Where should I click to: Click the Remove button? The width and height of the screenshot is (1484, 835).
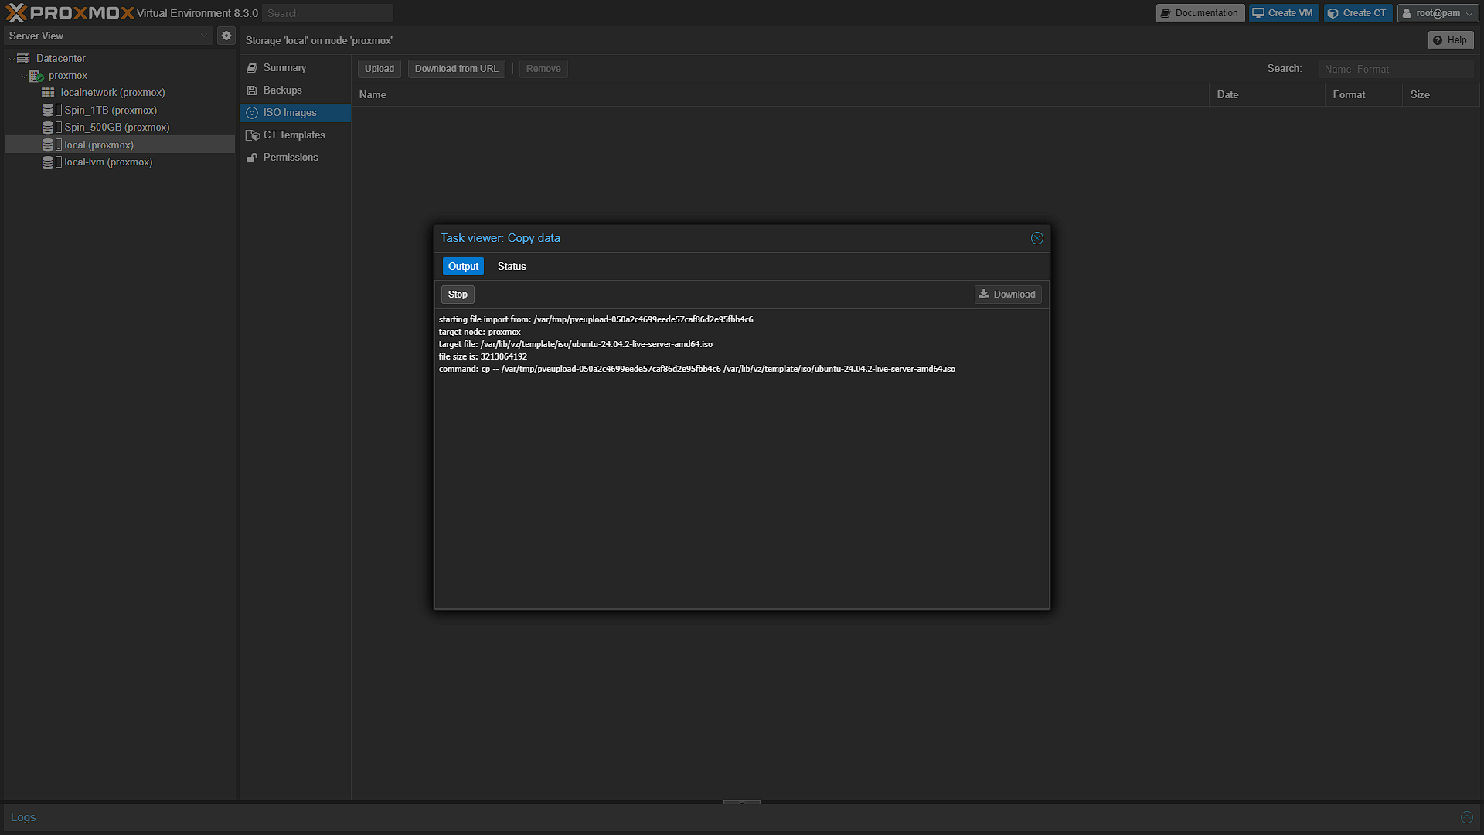pyautogui.click(x=543, y=69)
